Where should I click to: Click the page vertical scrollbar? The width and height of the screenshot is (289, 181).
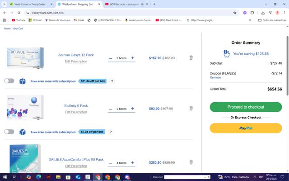click(287, 66)
